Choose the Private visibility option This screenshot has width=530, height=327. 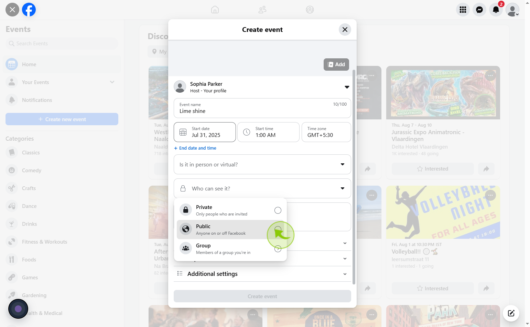(x=230, y=210)
